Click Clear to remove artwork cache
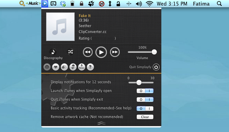 tap(145, 117)
